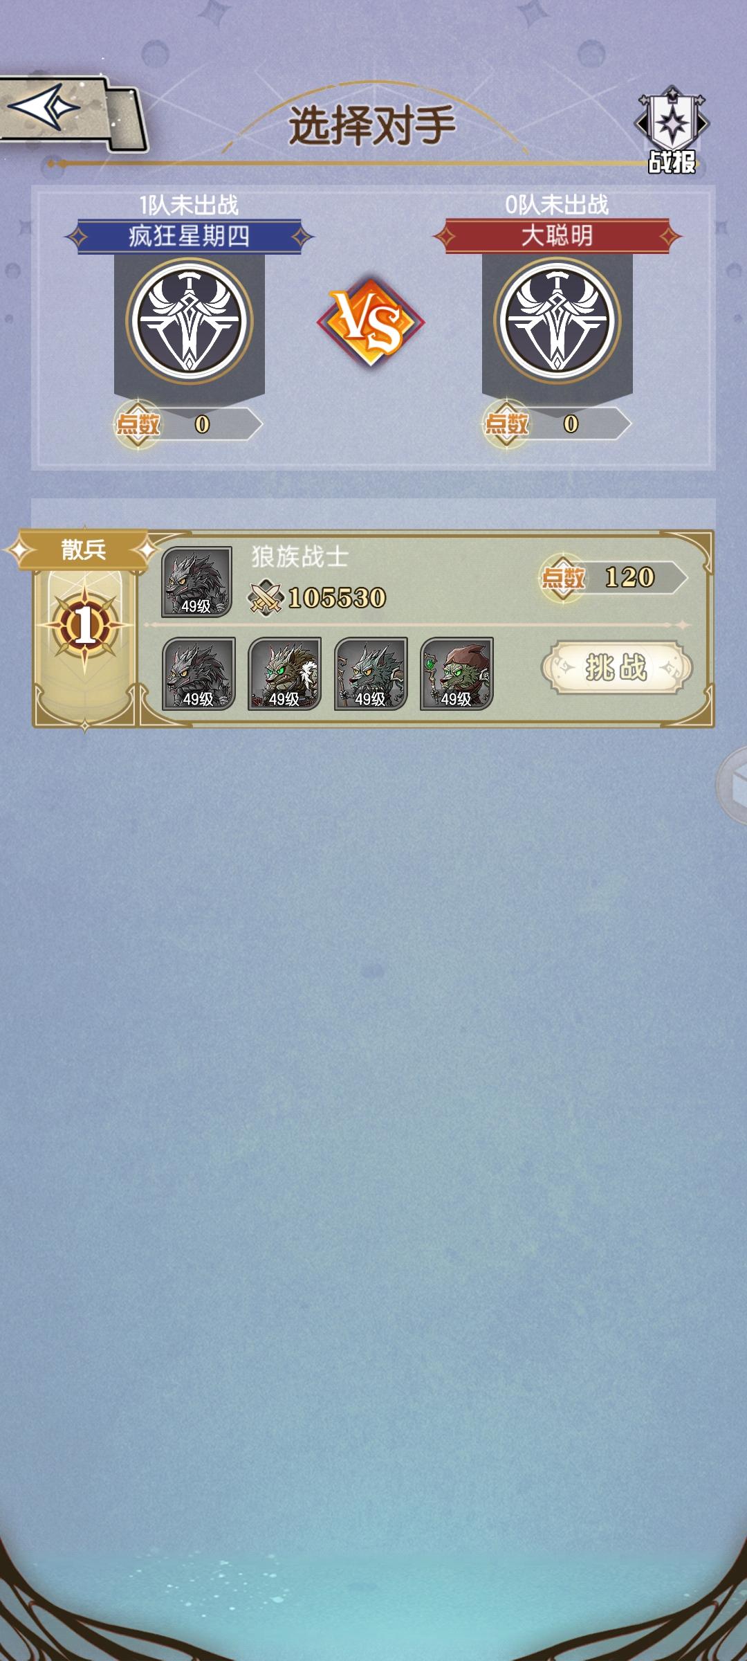This screenshot has width=747, height=1661.
Task: Tap the 散兵 label tag
Action: click(x=83, y=550)
